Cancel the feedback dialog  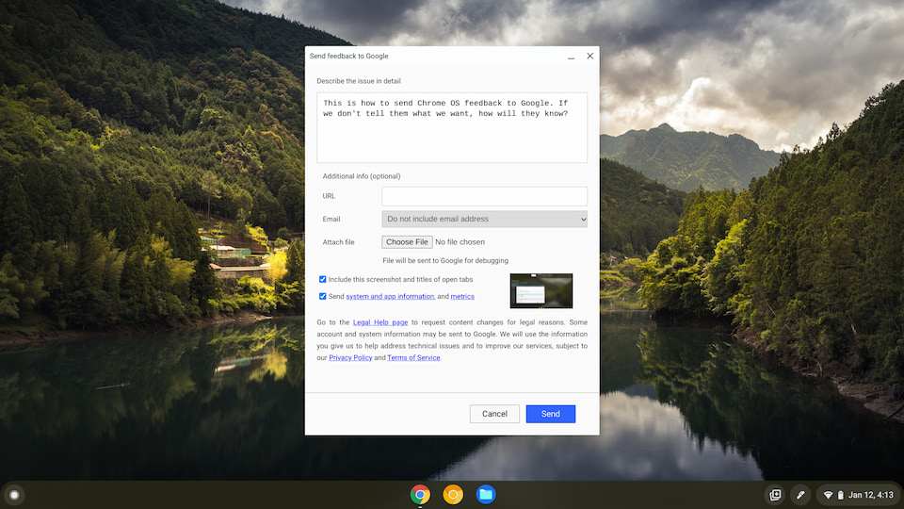pyautogui.click(x=494, y=414)
